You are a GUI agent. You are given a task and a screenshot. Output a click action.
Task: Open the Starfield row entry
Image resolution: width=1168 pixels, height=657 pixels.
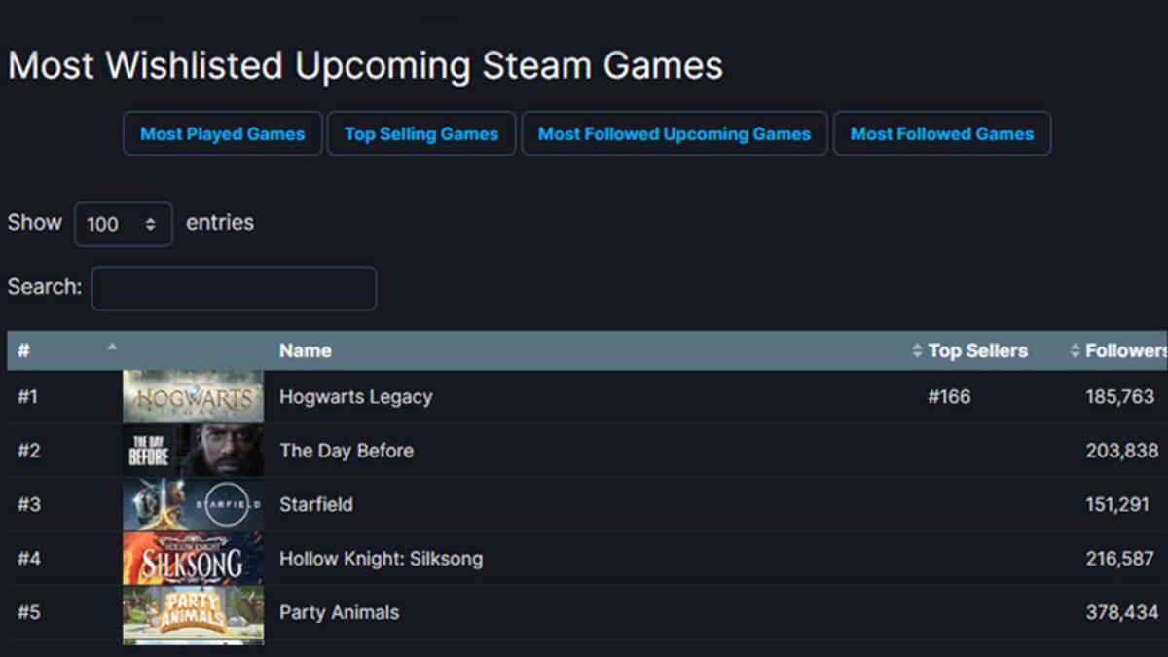316,504
